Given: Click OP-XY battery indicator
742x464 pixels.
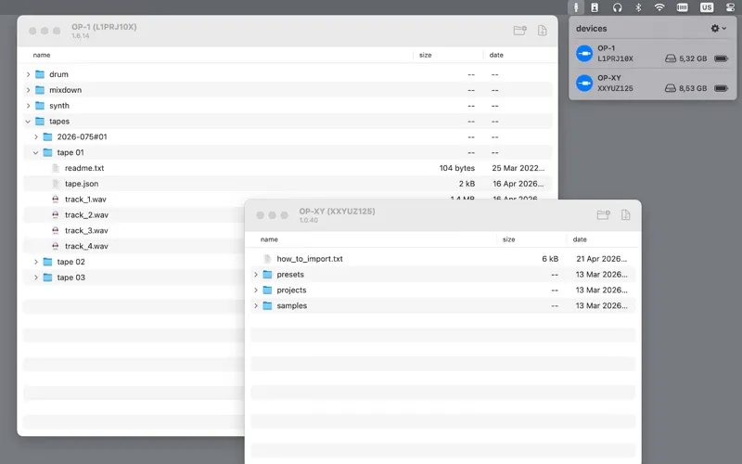Looking at the screenshot, I should (x=722, y=88).
